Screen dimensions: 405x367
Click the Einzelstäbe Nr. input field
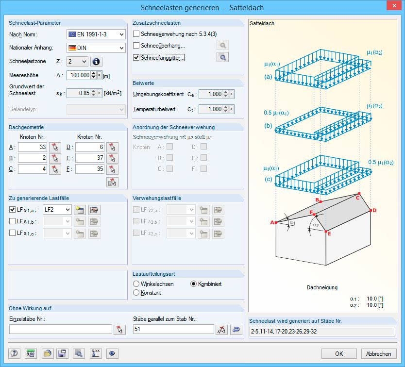pos(61,329)
